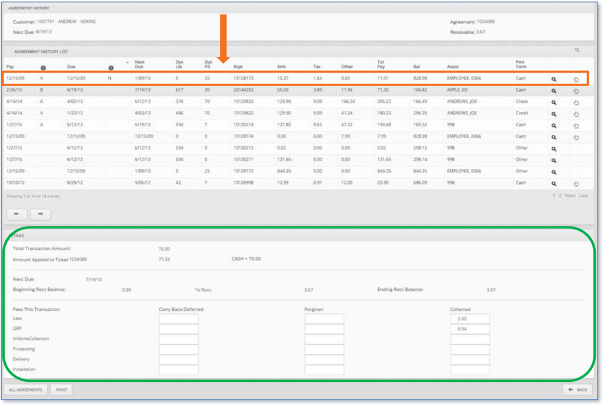This screenshot has height=406, width=604.
Task: Open details magnifier for the APPLE, ED row
Action: (x=553, y=91)
